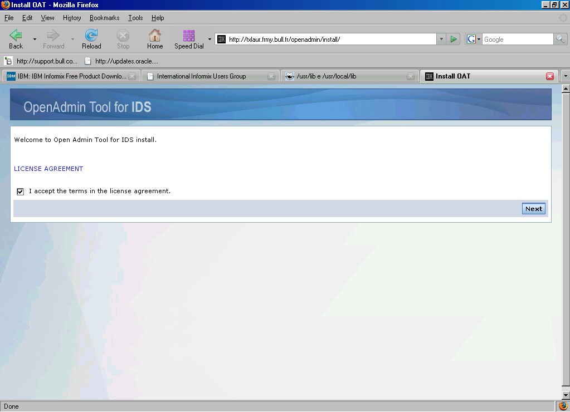Click the Next button
This screenshot has height=412, width=570.
pyautogui.click(x=533, y=209)
